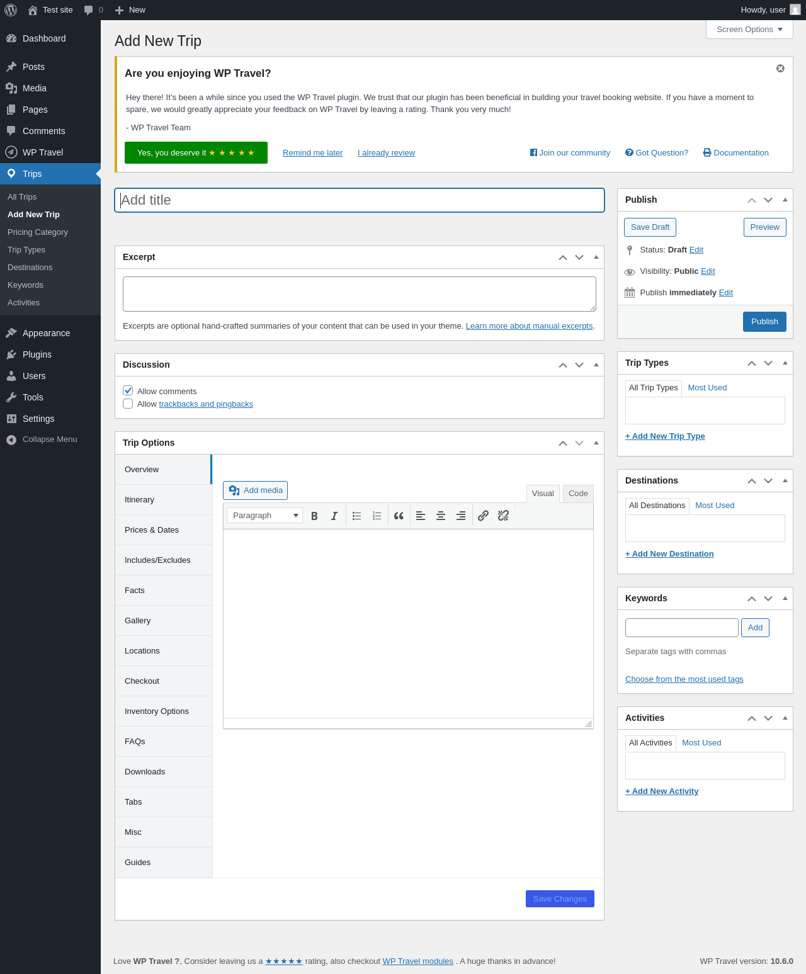The width and height of the screenshot is (806, 974).
Task: Align text right in editor
Action: click(x=461, y=516)
